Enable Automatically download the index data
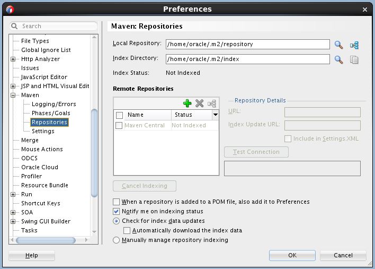The width and height of the screenshot is (375, 269). point(127,231)
